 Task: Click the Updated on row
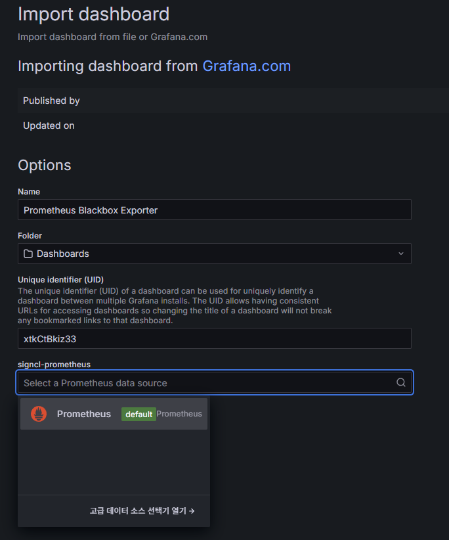[233, 125]
